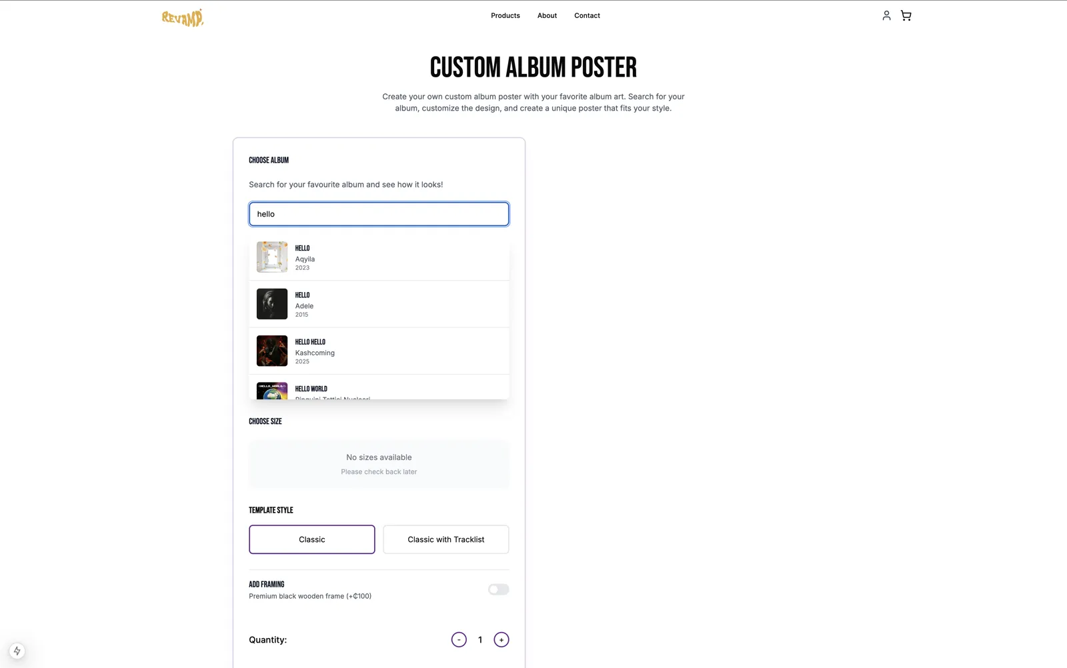The height and width of the screenshot is (668, 1067).
Task: Choose the Hello by Aqyila 2023 result
Action: (x=379, y=257)
